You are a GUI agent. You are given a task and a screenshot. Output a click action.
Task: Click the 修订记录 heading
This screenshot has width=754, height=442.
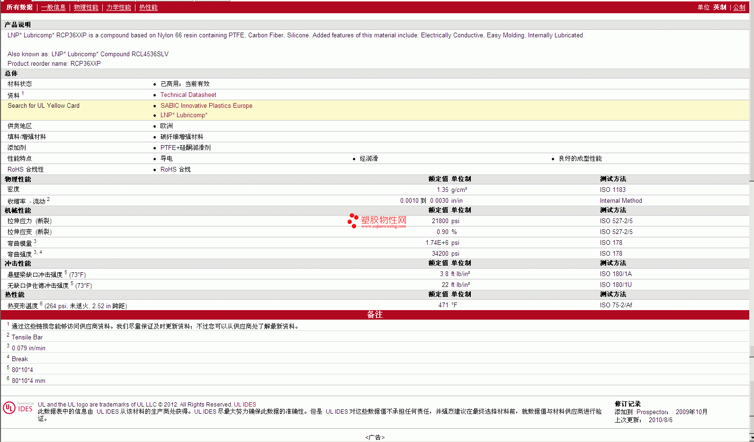coord(628,404)
